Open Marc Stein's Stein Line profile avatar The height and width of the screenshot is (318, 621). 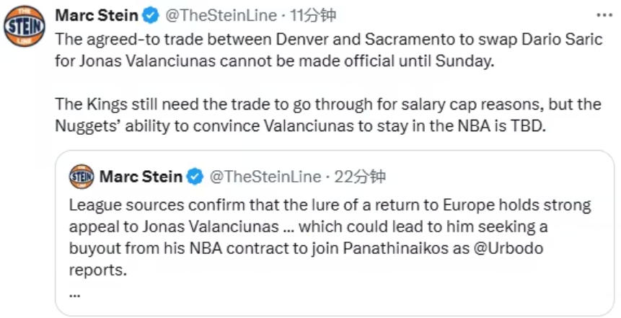24,26
